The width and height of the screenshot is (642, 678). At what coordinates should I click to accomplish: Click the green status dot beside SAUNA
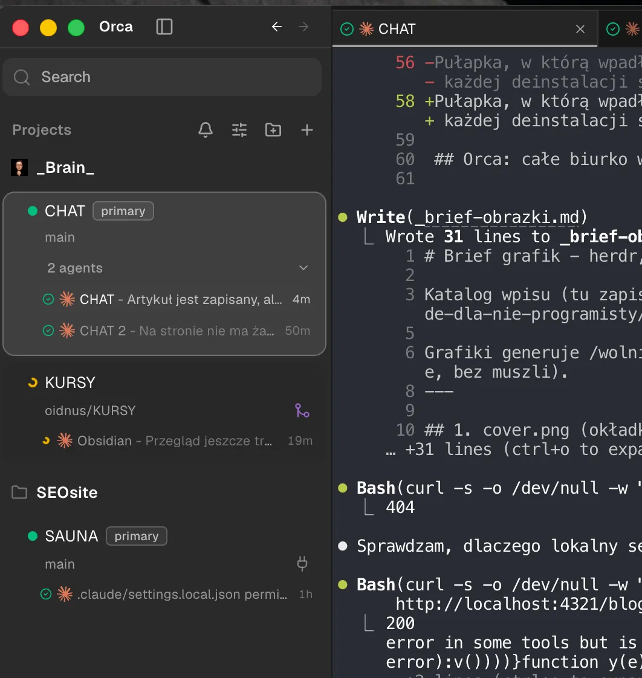coord(33,536)
